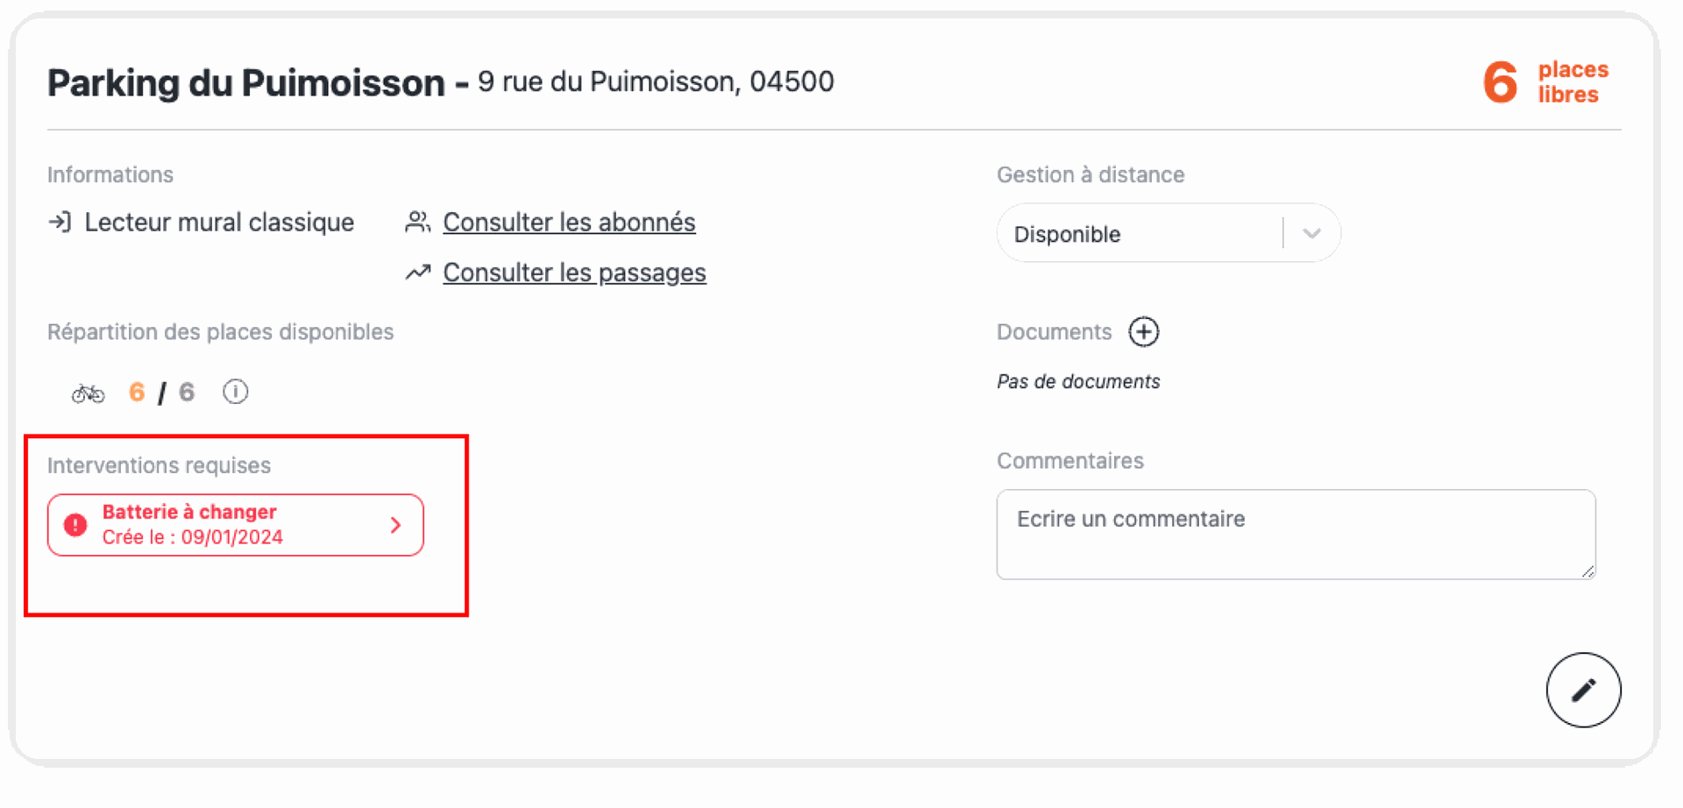Screen dimensions: 1683x808
Task: Expand Batterie à changer with chevron arrow
Action: [x=396, y=525]
